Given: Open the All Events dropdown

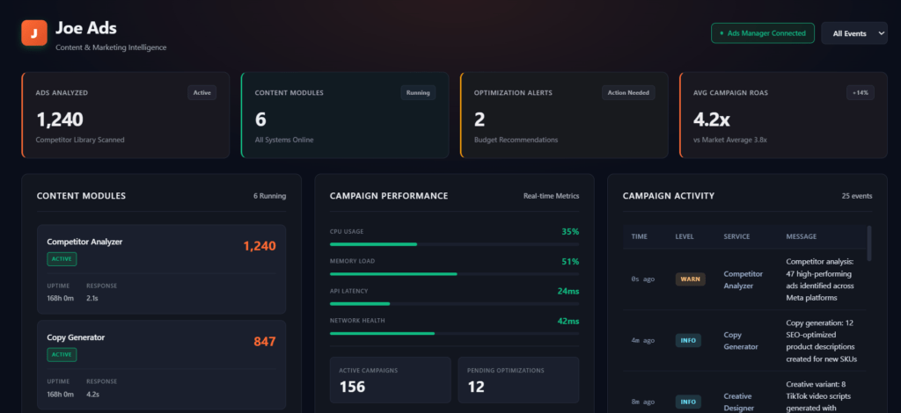Looking at the screenshot, I should pyautogui.click(x=853, y=33).
